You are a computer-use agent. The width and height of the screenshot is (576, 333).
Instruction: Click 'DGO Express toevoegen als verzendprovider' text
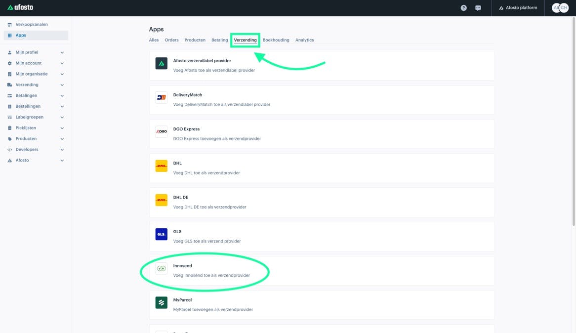pyautogui.click(x=217, y=138)
